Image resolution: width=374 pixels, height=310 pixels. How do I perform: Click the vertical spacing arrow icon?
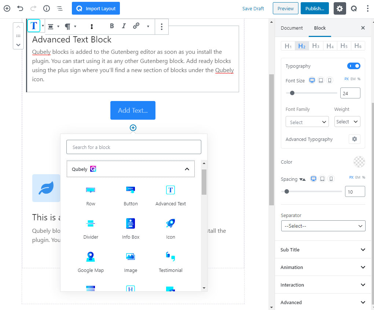[x=92, y=26]
